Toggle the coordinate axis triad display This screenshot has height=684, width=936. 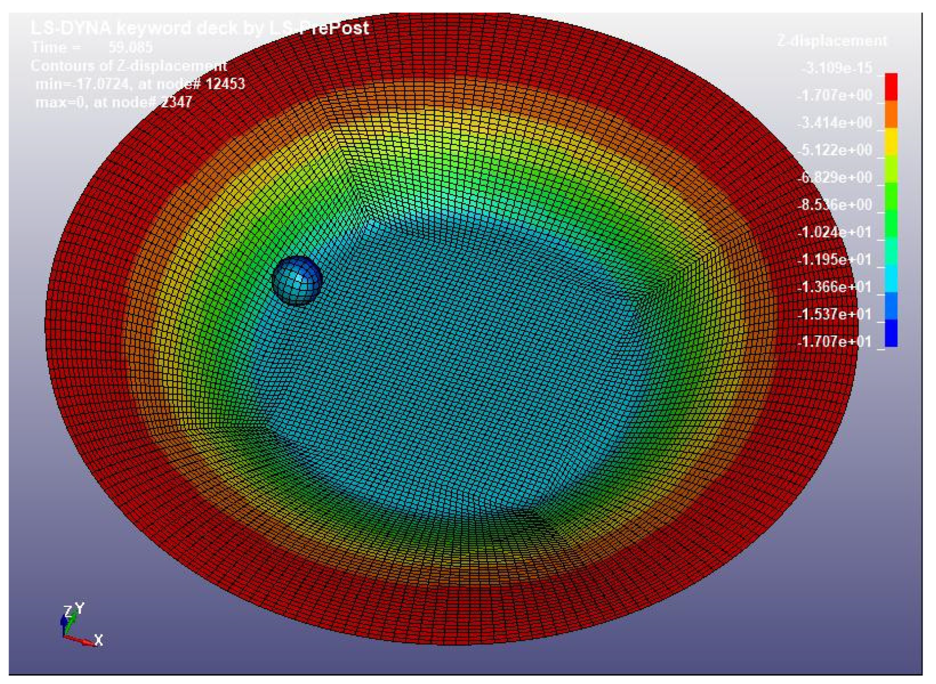click(74, 626)
